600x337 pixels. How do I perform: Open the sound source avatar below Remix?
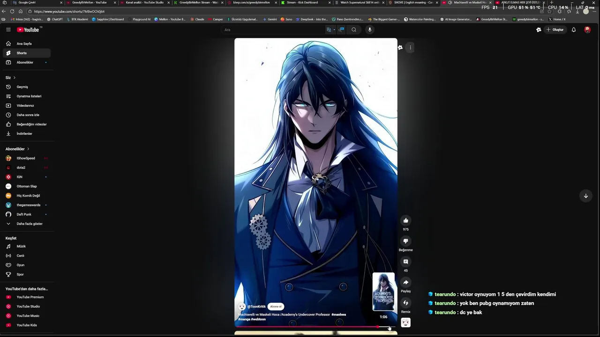click(x=406, y=322)
